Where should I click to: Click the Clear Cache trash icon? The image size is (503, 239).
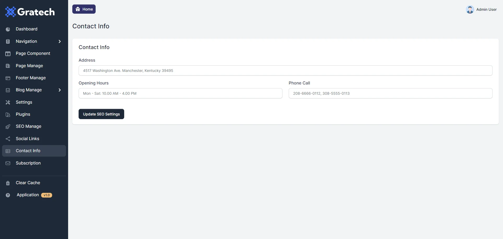(x=8, y=183)
